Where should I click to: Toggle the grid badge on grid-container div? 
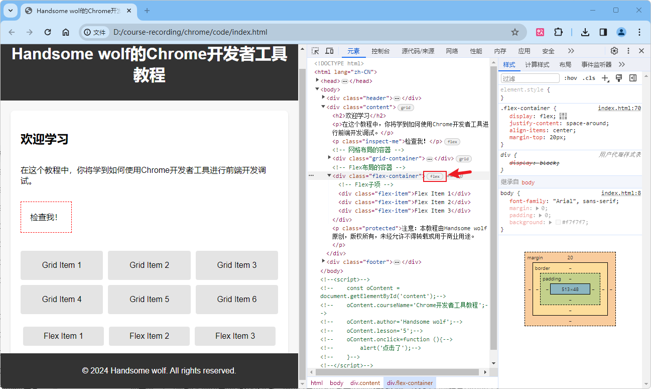(x=464, y=159)
